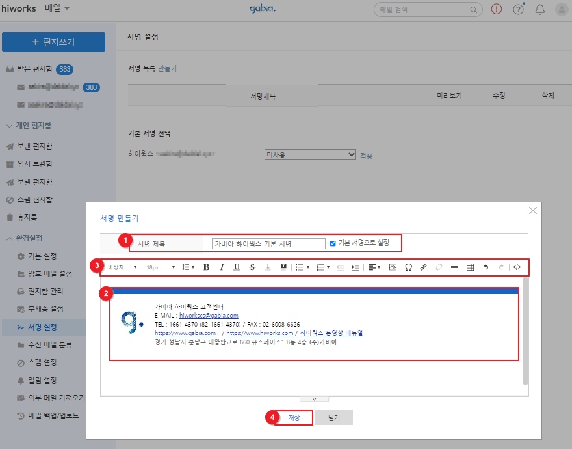
Task: Close the 서명 만들기 dialog with X
Action: point(533,210)
